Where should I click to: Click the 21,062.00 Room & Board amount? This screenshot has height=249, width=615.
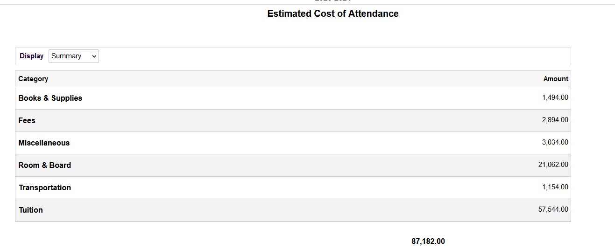(553, 165)
